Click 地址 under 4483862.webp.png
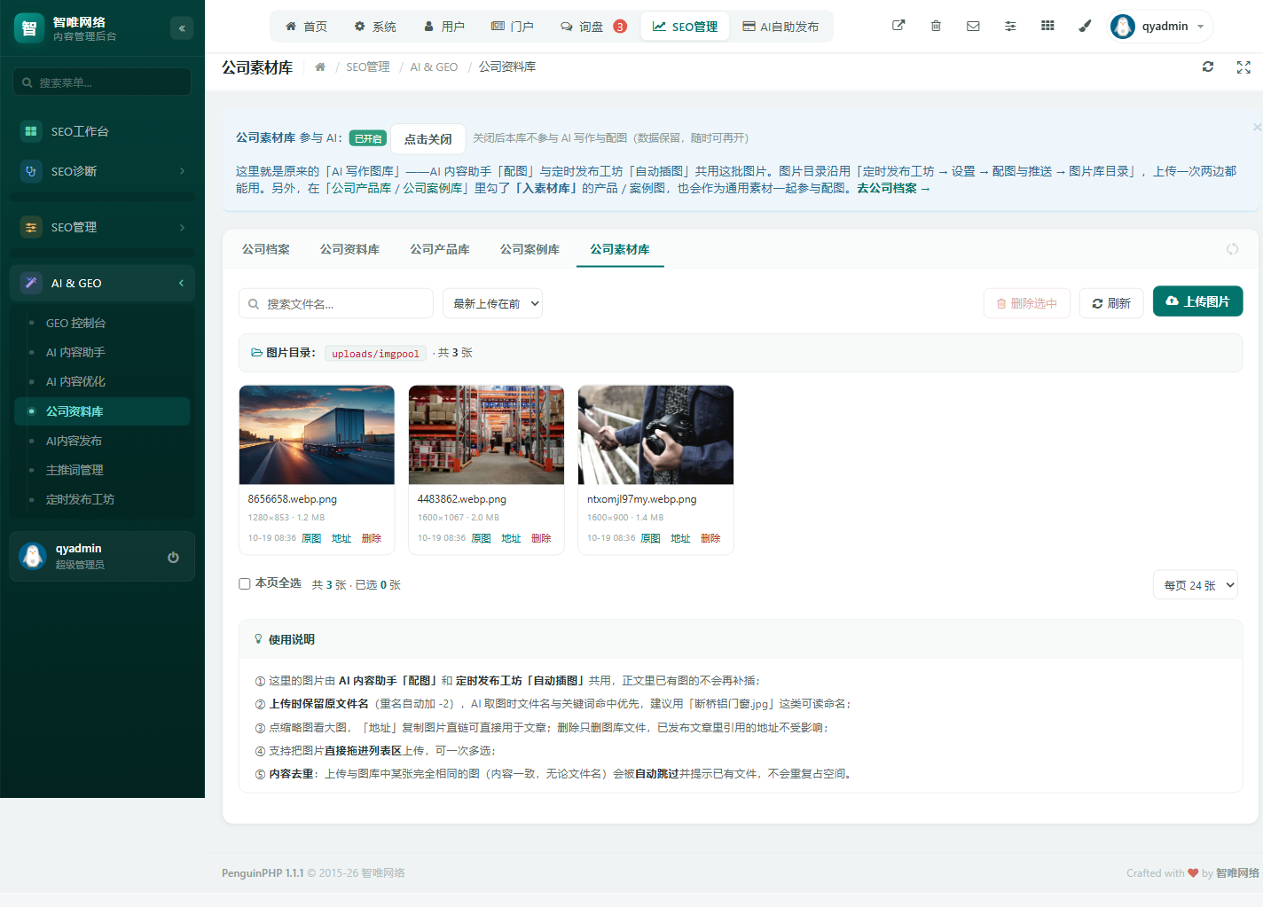 511,538
